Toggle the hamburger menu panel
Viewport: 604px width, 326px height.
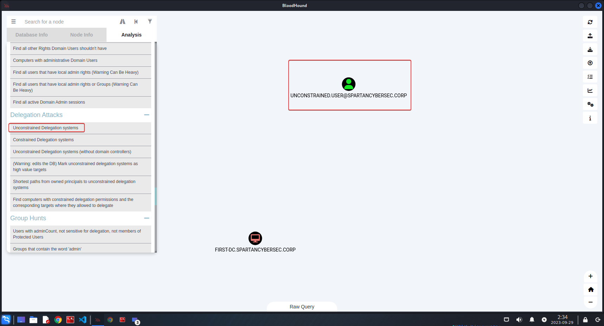pos(13,22)
